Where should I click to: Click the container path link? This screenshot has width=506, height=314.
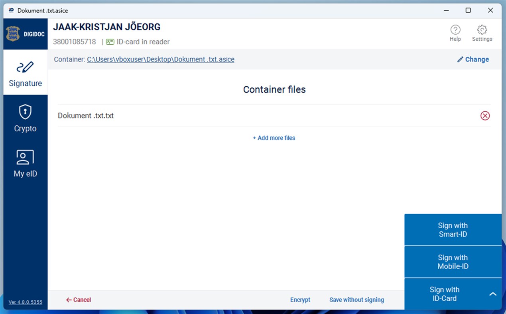161,59
